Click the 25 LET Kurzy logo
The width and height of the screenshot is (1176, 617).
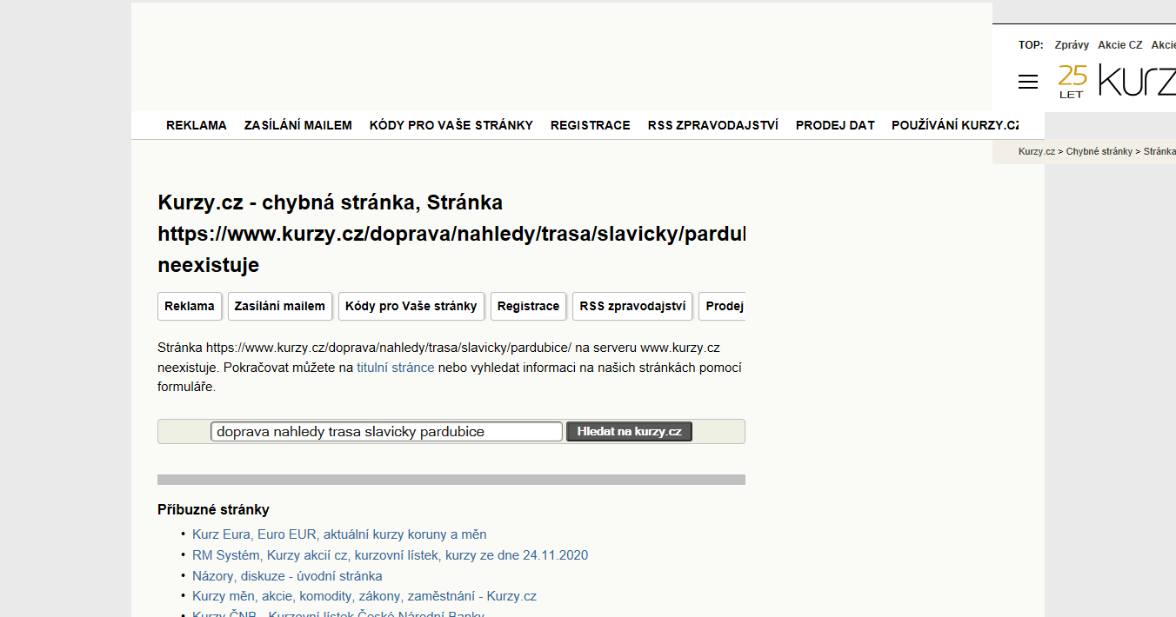coord(1116,81)
